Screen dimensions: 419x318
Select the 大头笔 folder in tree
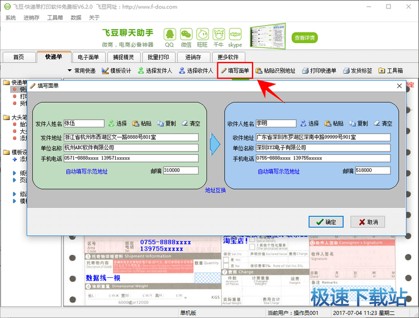(15, 117)
